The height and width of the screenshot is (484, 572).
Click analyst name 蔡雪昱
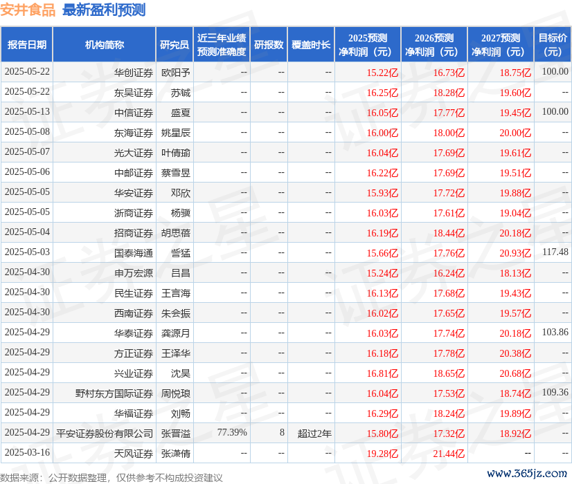[x=176, y=173]
